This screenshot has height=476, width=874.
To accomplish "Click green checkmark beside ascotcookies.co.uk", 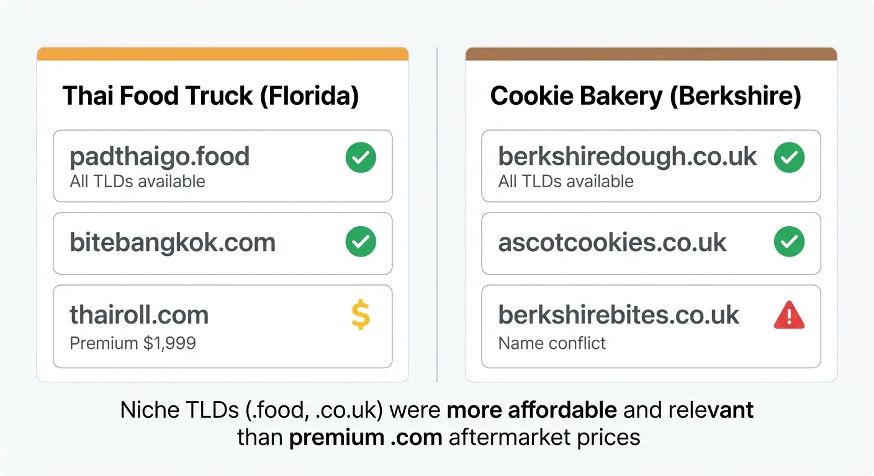I will pos(789,242).
